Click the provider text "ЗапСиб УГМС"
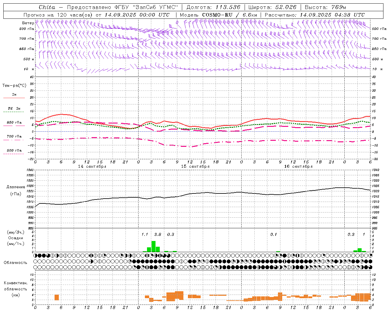This screenshot has width=388, height=310. (x=156, y=7)
